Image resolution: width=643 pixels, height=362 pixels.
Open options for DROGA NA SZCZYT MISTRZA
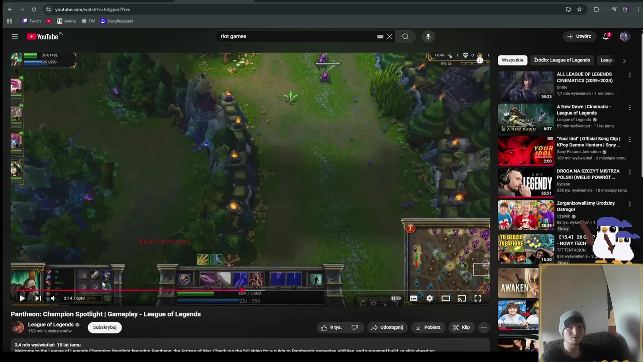(x=630, y=172)
